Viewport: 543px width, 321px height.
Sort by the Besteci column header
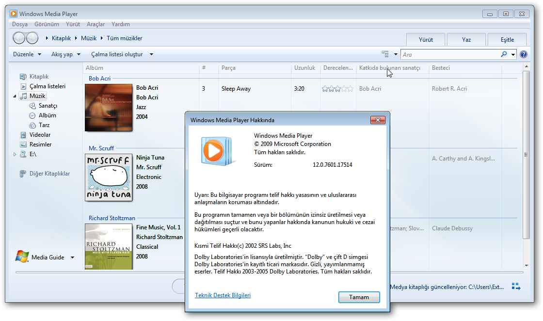[465, 68]
